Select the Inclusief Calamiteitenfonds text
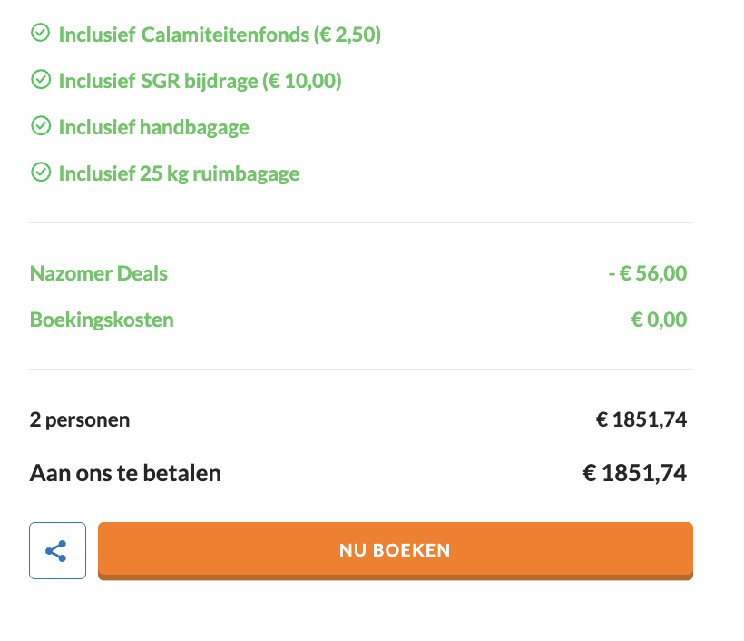This screenshot has width=744, height=641. [220, 35]
